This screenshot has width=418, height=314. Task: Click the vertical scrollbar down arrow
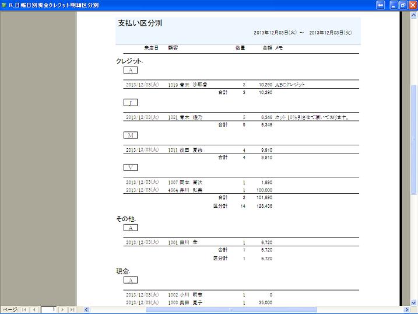coord(414,302)
